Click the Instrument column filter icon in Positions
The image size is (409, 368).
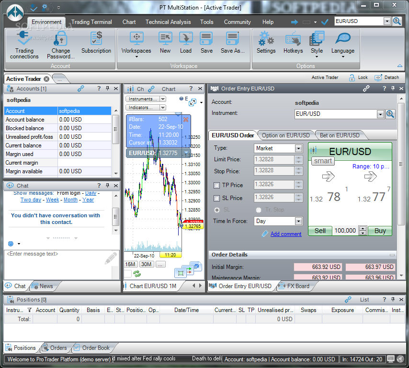(29, 310)
